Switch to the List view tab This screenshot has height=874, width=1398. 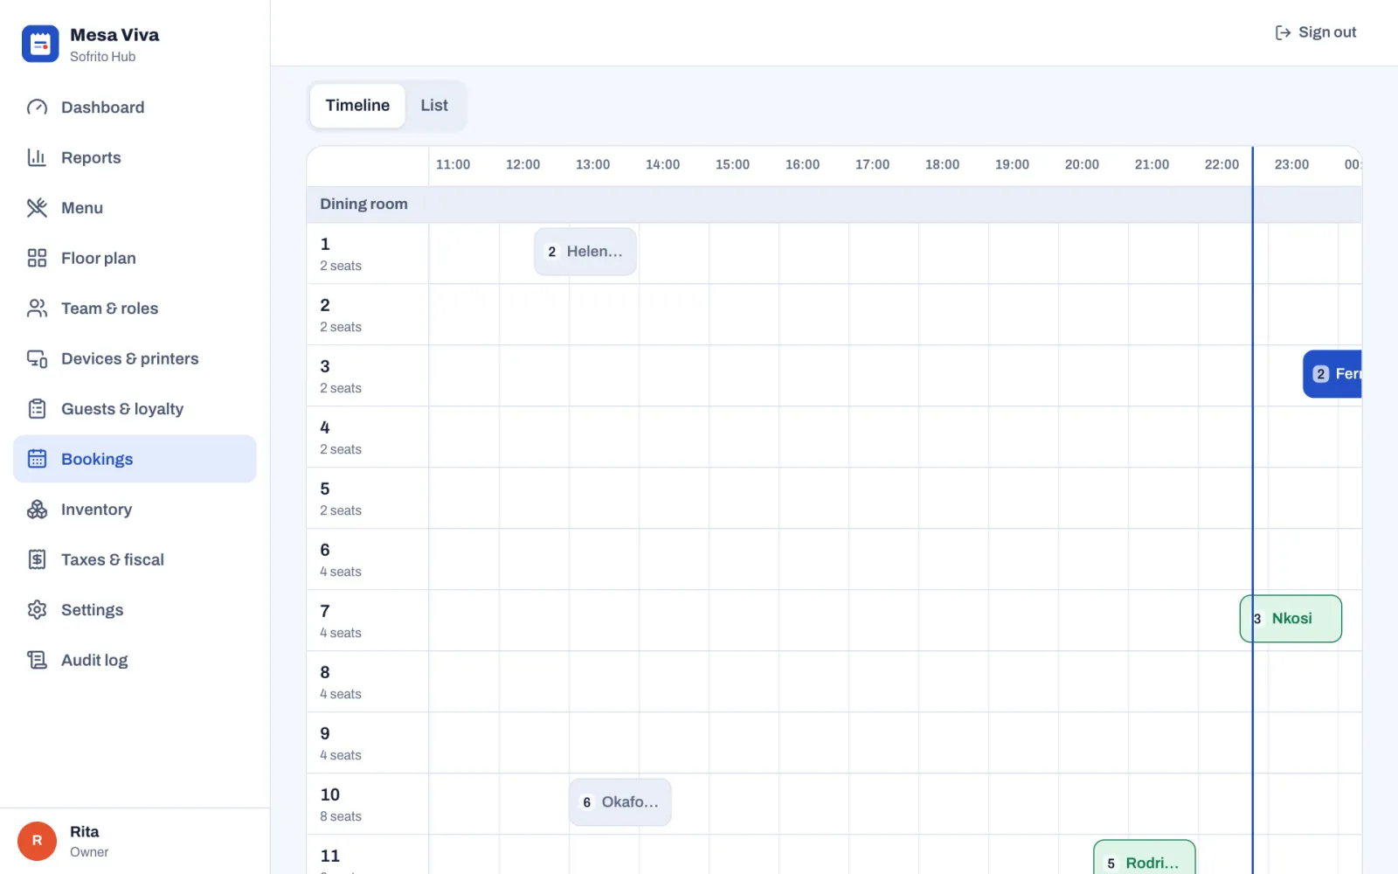point(434,106)
